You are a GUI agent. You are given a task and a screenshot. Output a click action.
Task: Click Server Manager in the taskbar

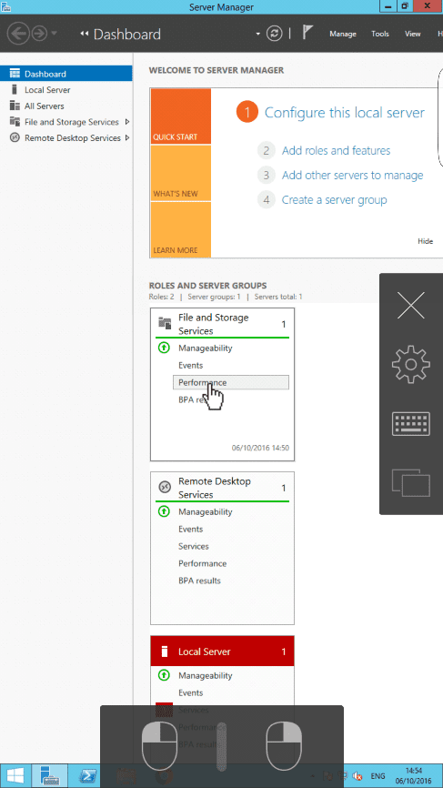click(x=50, y=775)
